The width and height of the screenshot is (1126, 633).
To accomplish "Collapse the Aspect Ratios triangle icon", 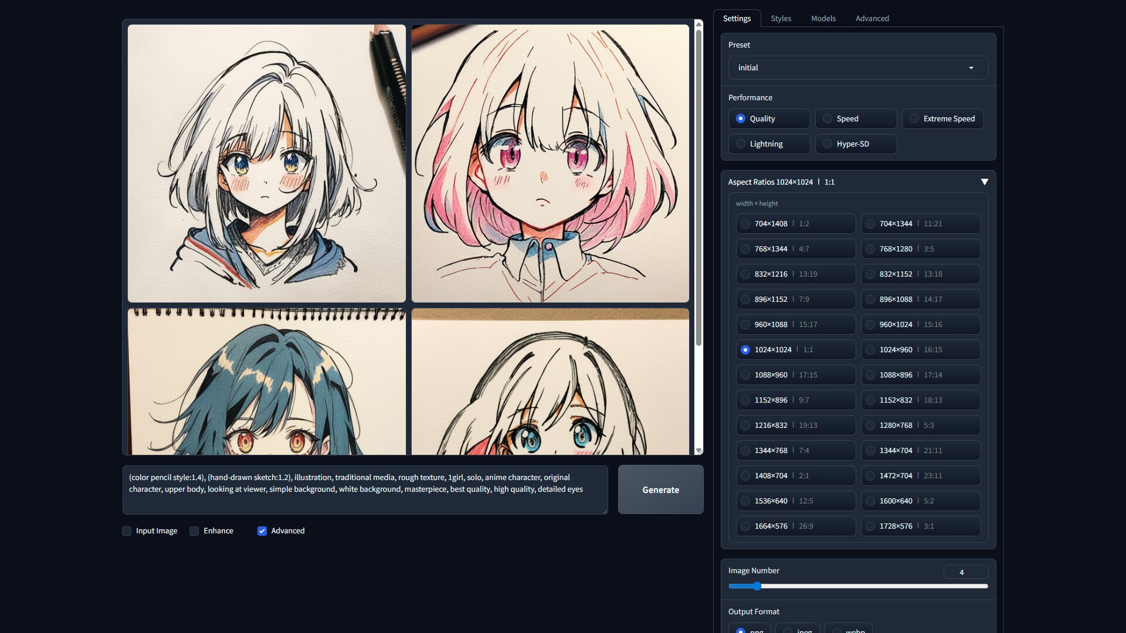I will [984, 182].
